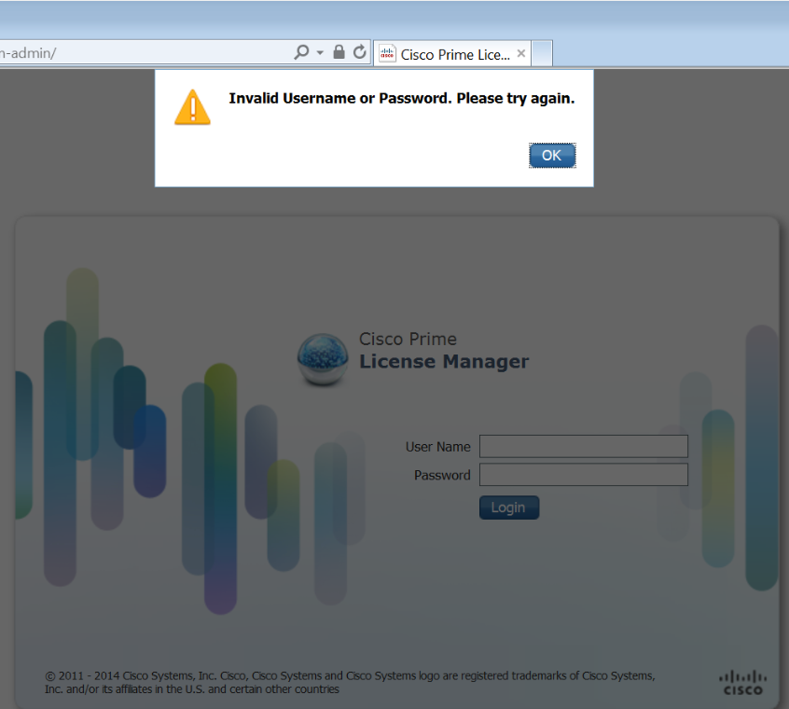This screenshot has width=789, height=709.
Task: Open the address bar search dropdown arrow
Action: tap(320, 52)
